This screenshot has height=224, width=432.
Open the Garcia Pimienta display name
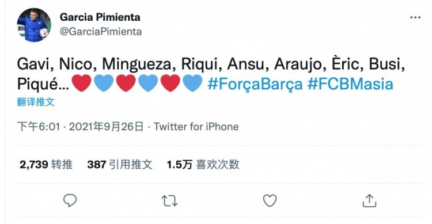pyautogui.click(x=100, y=17)
